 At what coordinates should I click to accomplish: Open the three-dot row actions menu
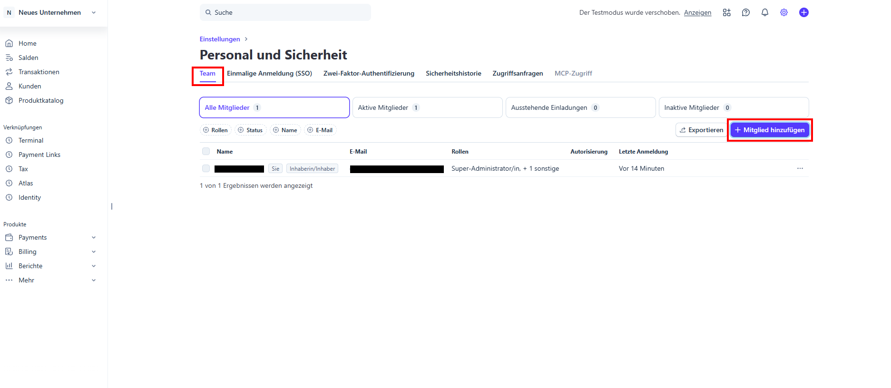coord(800,168)
